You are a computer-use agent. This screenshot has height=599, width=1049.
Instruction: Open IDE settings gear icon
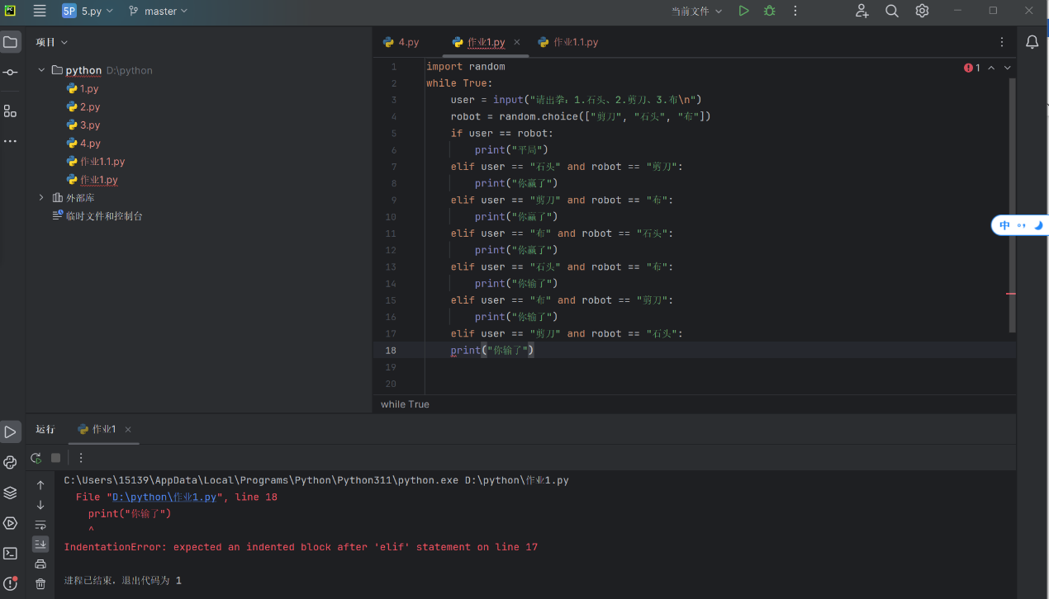coord(922,11)
